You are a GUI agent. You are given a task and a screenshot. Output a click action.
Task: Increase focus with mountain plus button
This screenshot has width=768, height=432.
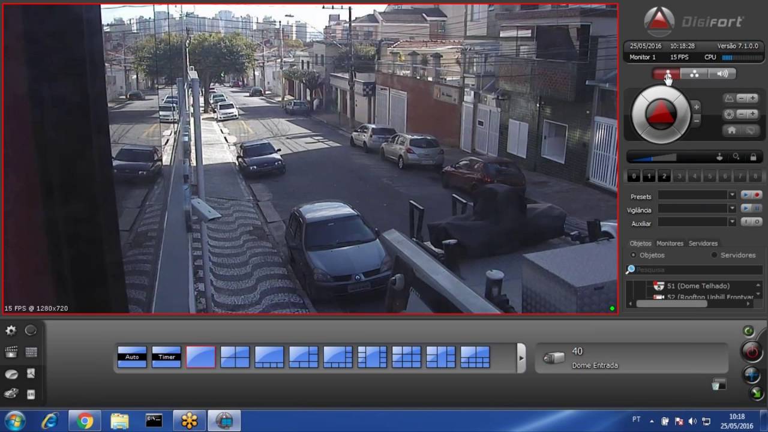click(x=753, y=98)
